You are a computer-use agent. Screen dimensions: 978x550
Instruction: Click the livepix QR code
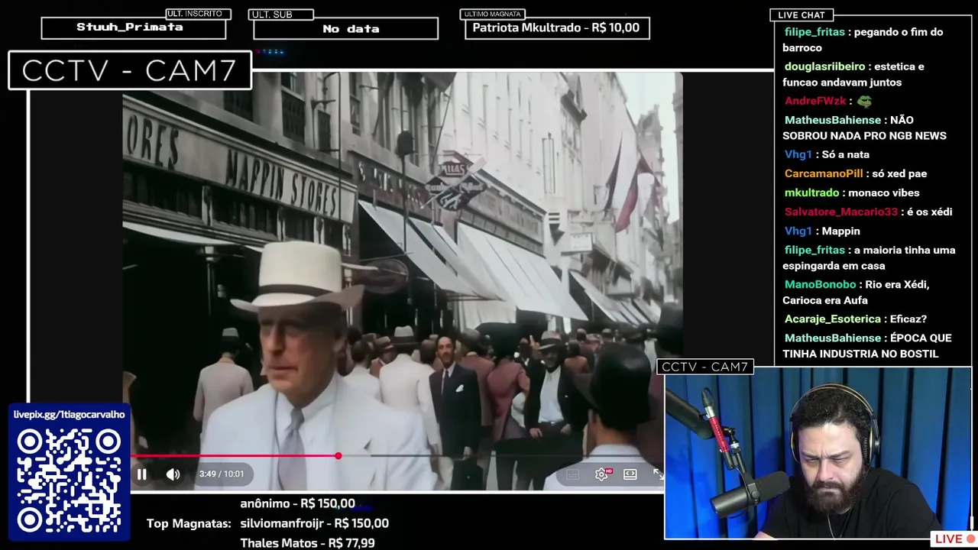pyautogui.click(x=69, y=481)
